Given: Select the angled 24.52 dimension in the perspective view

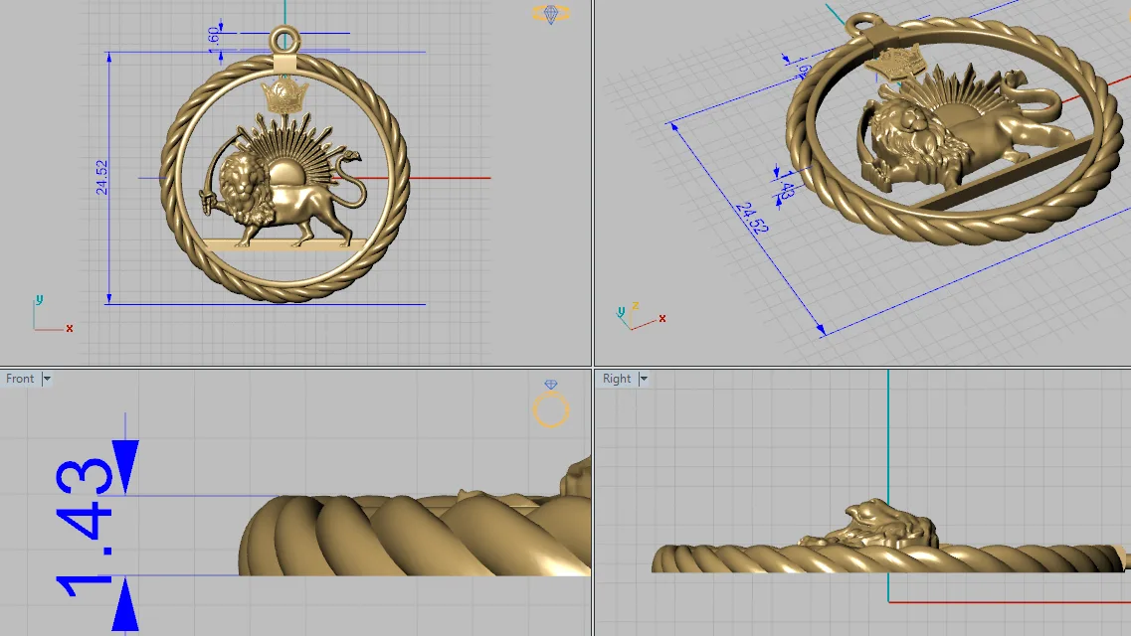Looking at the screenshot, I should pyautogui.click(x=752, y=219).
